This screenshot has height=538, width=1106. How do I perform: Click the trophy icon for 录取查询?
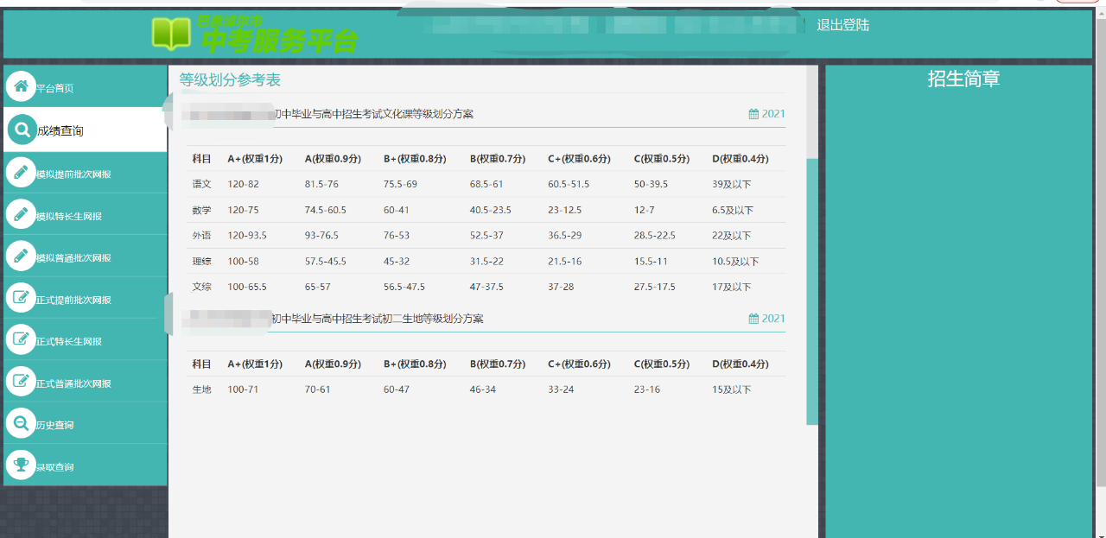21,465
